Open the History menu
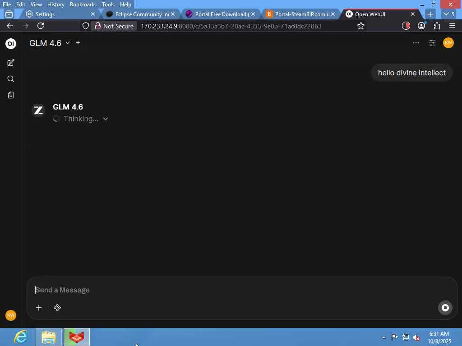The image size is (462, 346). click(x=55, y=5)
